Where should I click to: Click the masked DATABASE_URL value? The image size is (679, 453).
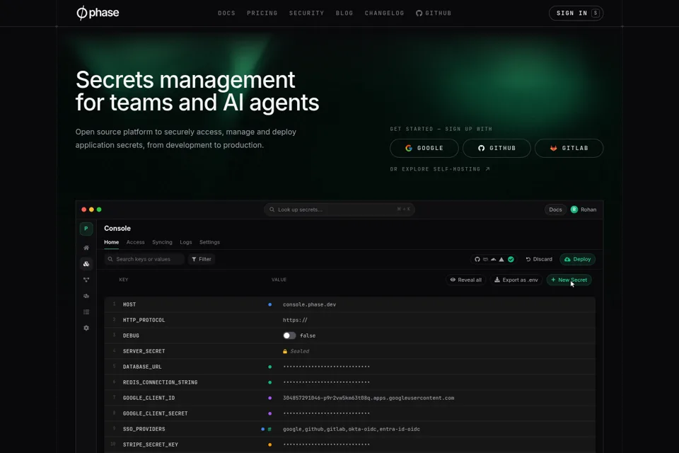[x=326, y=367]
